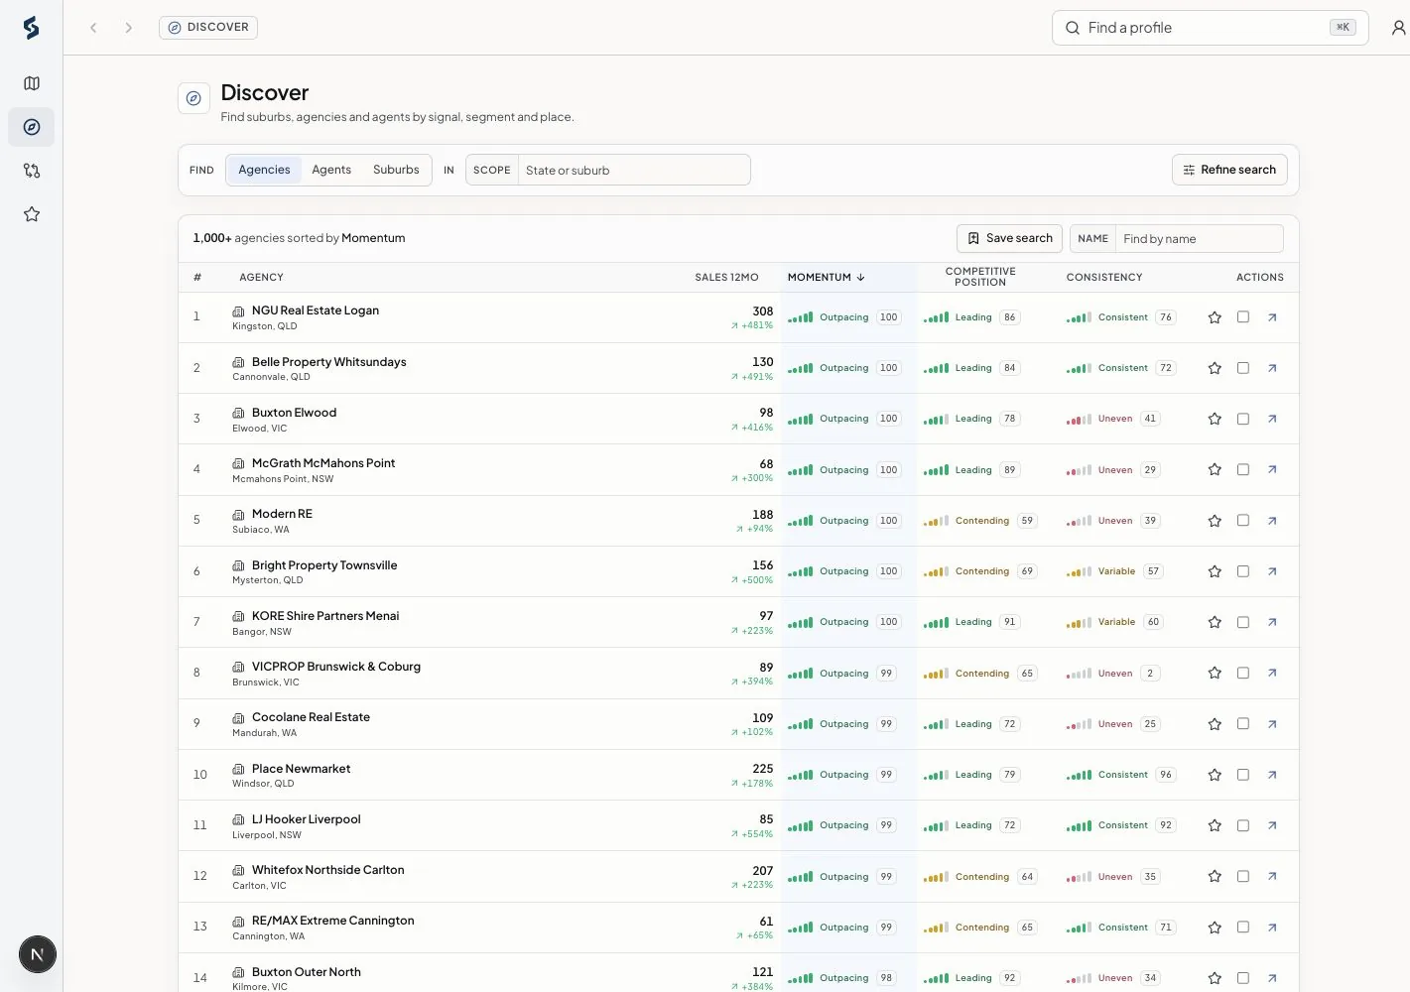This screenshot has height=992, width=1410.
Task: Open NGU Real Estate Logan profile arrow
Action: coord(1272,317)
